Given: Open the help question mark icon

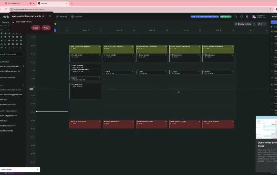Looking at the screenshot, I should [247, 16].
